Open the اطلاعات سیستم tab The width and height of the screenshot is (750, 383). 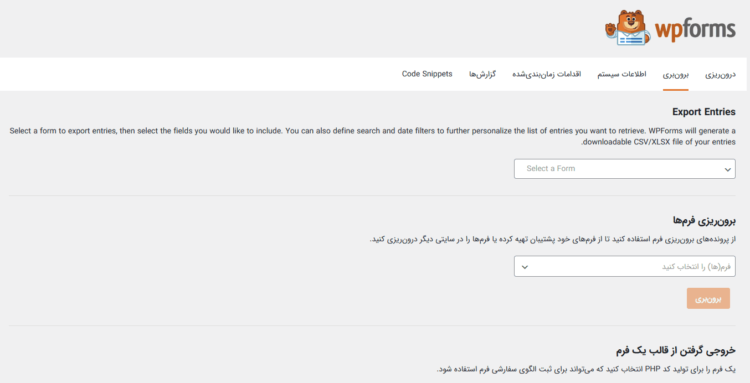point(621,74)
